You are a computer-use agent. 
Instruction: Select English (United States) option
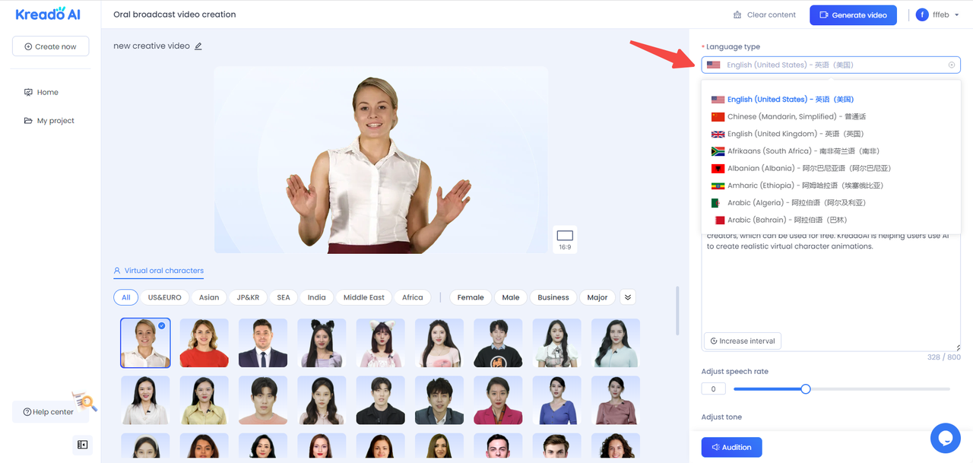click(x=831, y=100)
